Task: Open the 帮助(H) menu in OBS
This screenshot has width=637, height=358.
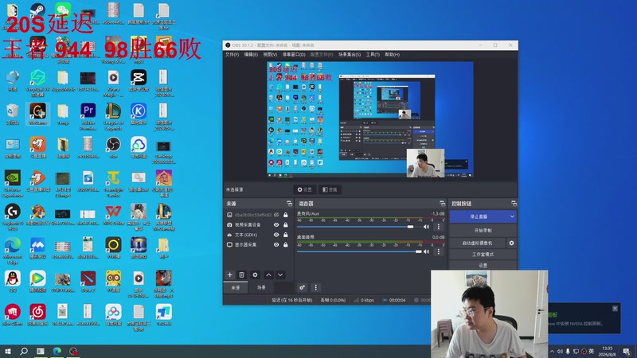Action: coord(392,54)
